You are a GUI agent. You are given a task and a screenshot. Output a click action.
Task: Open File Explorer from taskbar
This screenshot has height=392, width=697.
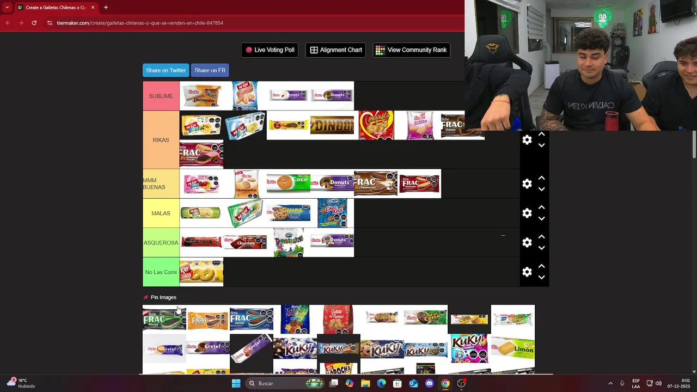point(365,383)
